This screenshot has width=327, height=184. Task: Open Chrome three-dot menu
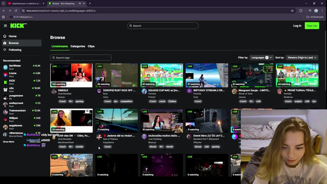pos(322,11)
